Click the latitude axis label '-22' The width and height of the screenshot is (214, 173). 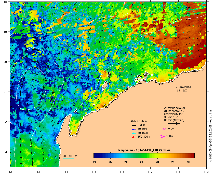[x=5, y=122]
